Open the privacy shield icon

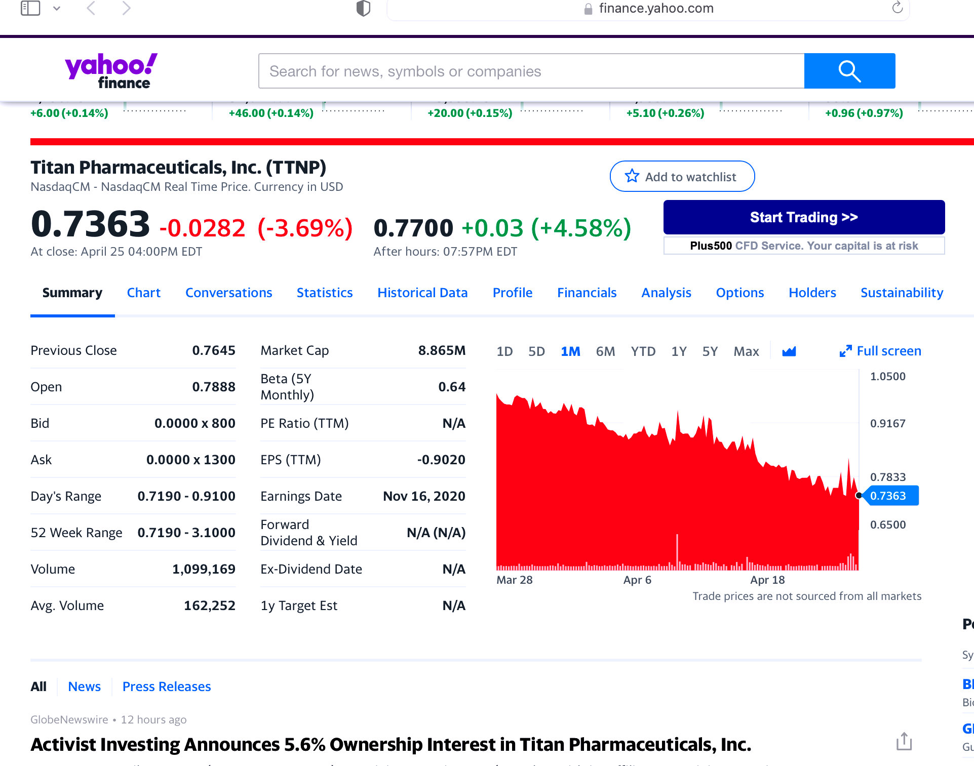pyautogui.click(x=363, y=8)
